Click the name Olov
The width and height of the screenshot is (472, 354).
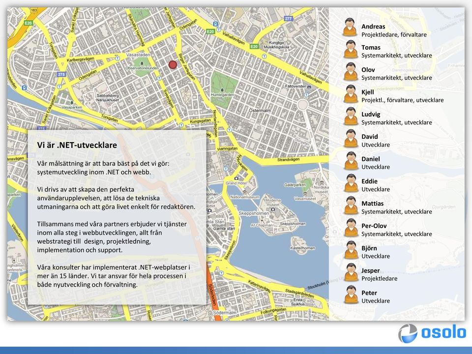click(x=368, y=70)
